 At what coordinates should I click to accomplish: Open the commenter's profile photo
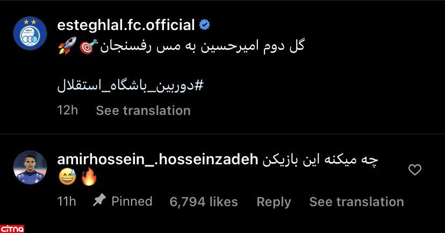29,168
